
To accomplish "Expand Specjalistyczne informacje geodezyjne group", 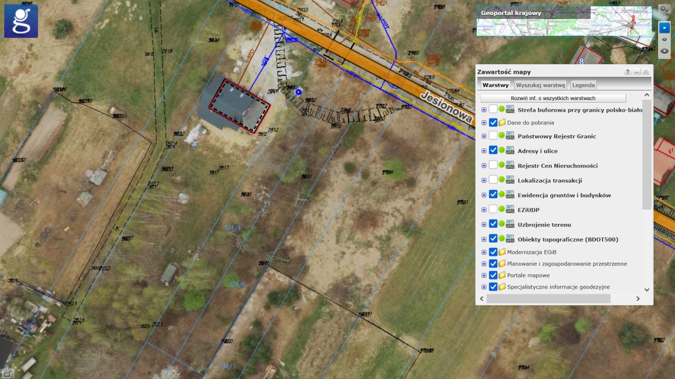I will point(484,287).
